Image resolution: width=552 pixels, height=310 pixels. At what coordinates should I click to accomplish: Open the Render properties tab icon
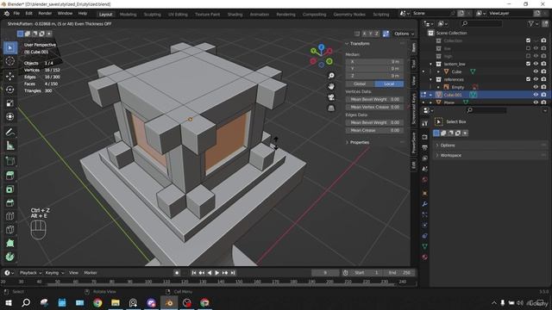[425, 137]
